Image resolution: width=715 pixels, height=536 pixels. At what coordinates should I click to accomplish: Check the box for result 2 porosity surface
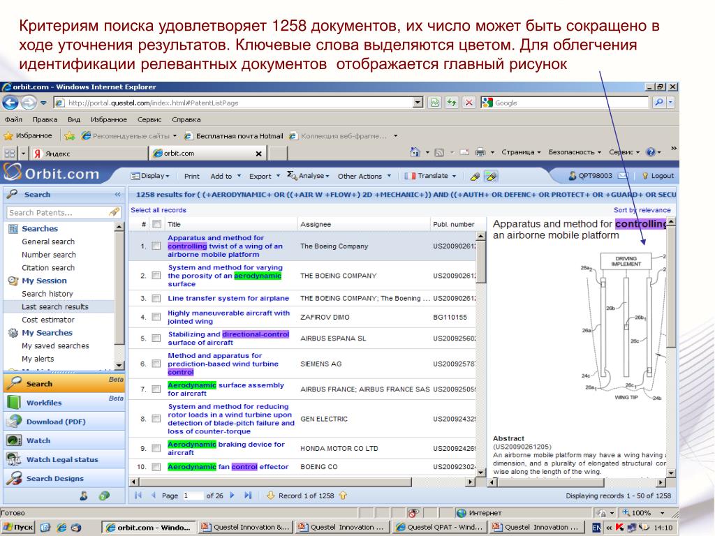point(156,275)
